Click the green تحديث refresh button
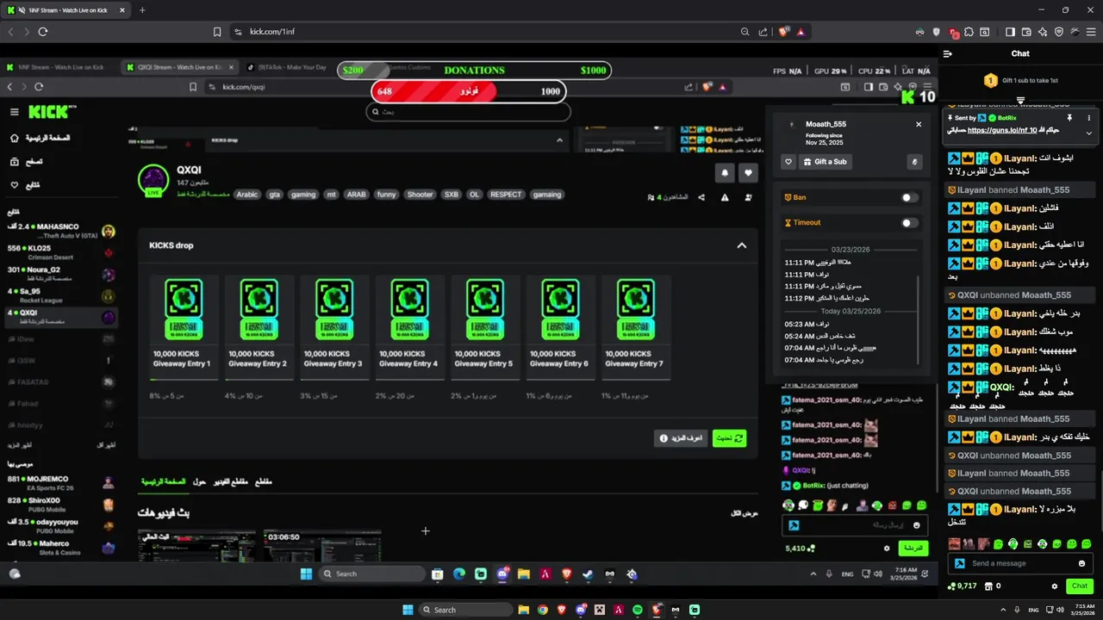Screen dimensions: 1103x620 pyautogui.click(x=729, y=438)
